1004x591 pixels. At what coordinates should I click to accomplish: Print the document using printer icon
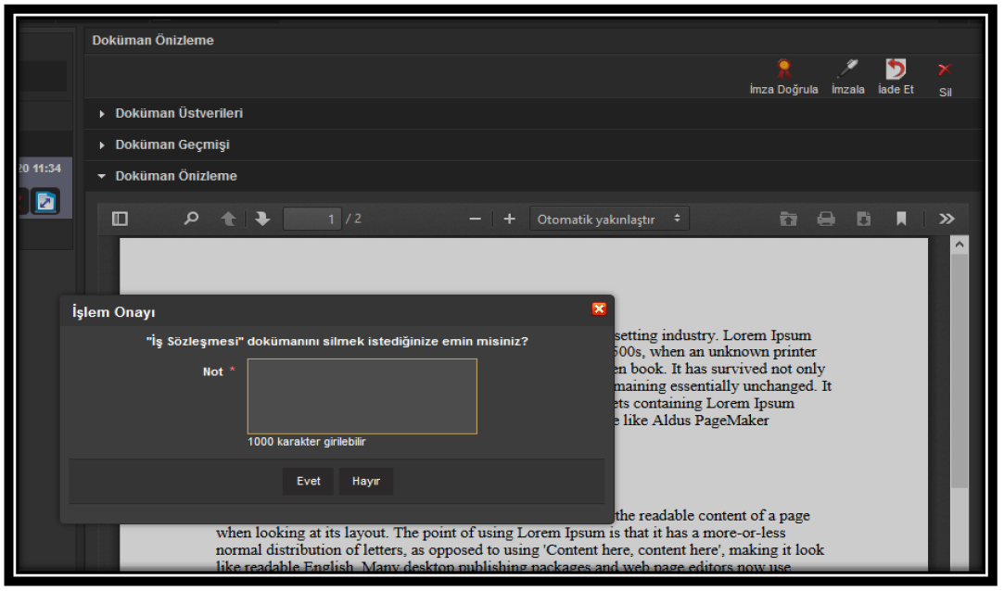coord(825,219)
